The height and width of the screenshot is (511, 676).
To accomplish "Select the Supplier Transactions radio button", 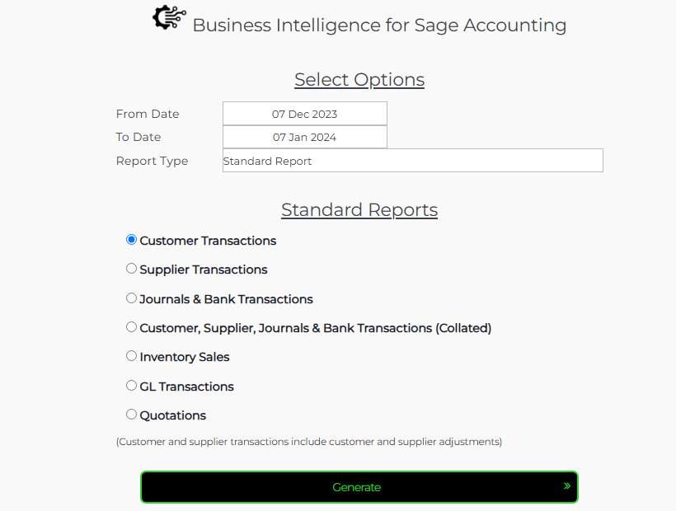I will pos(131,269).
